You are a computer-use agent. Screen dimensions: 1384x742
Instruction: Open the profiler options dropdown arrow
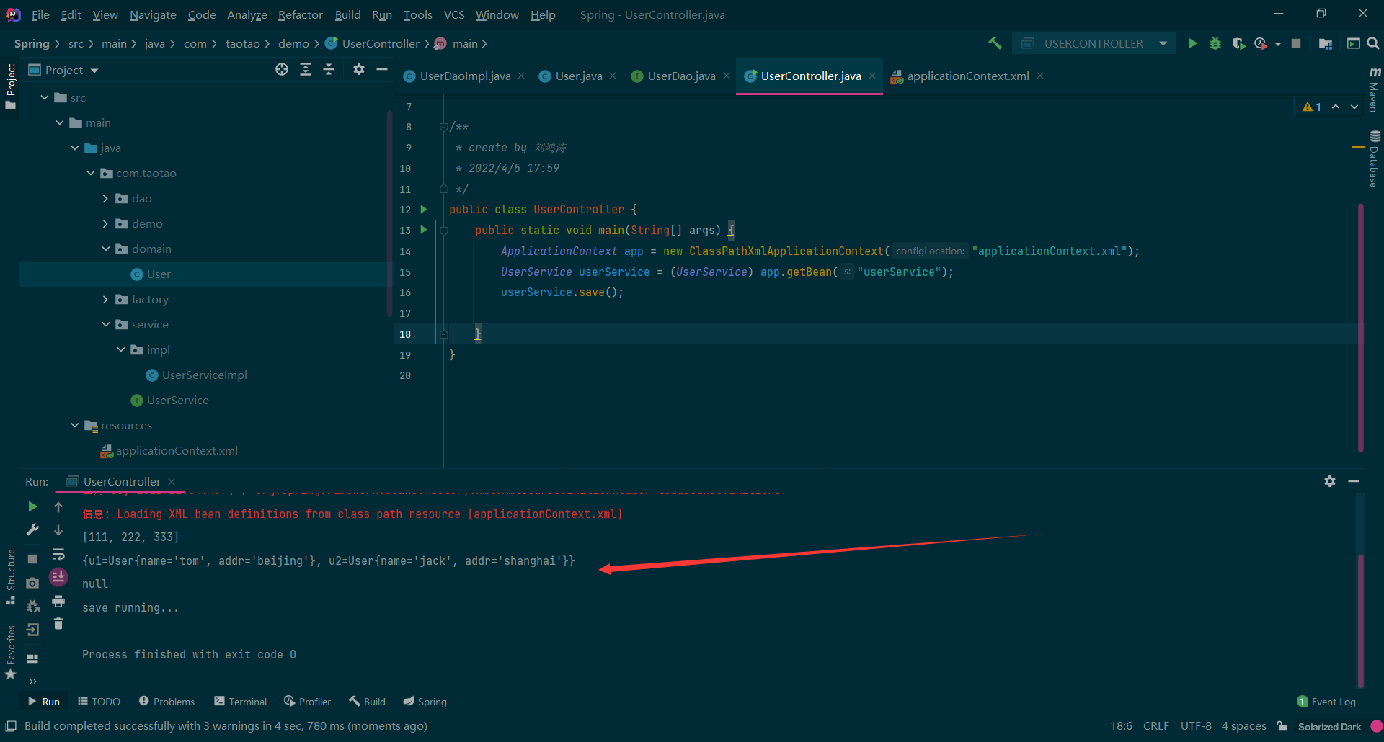coord(1278,44)
